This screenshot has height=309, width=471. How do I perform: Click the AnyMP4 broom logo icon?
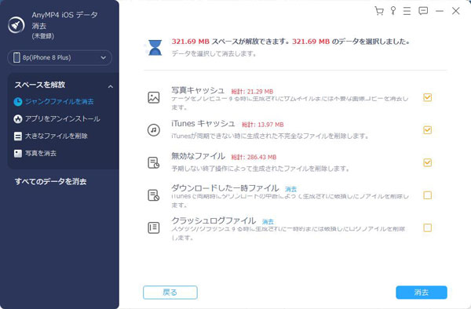click(16, 25)
